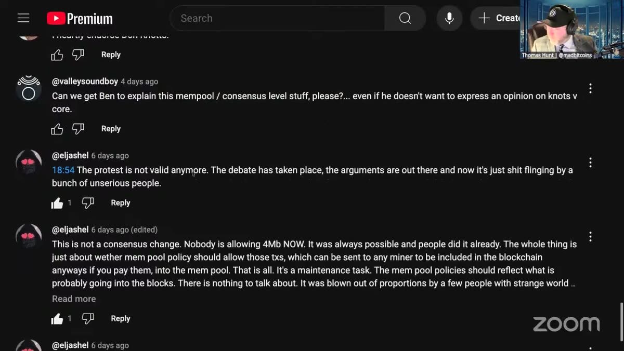The width and height of the screenshot is (624, 351).
Task: Open options for the 18:54 comment
Action: click(590, 163)
